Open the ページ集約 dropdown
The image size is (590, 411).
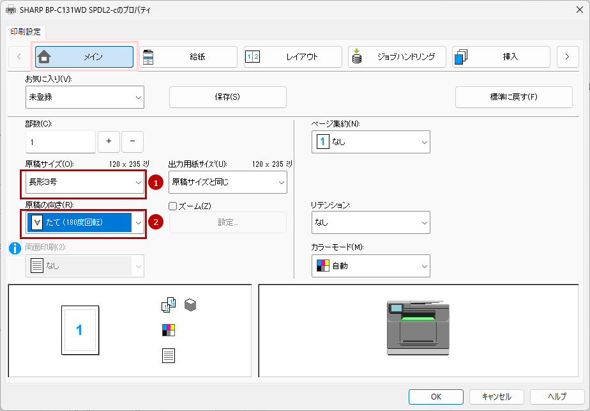(370, 142)
